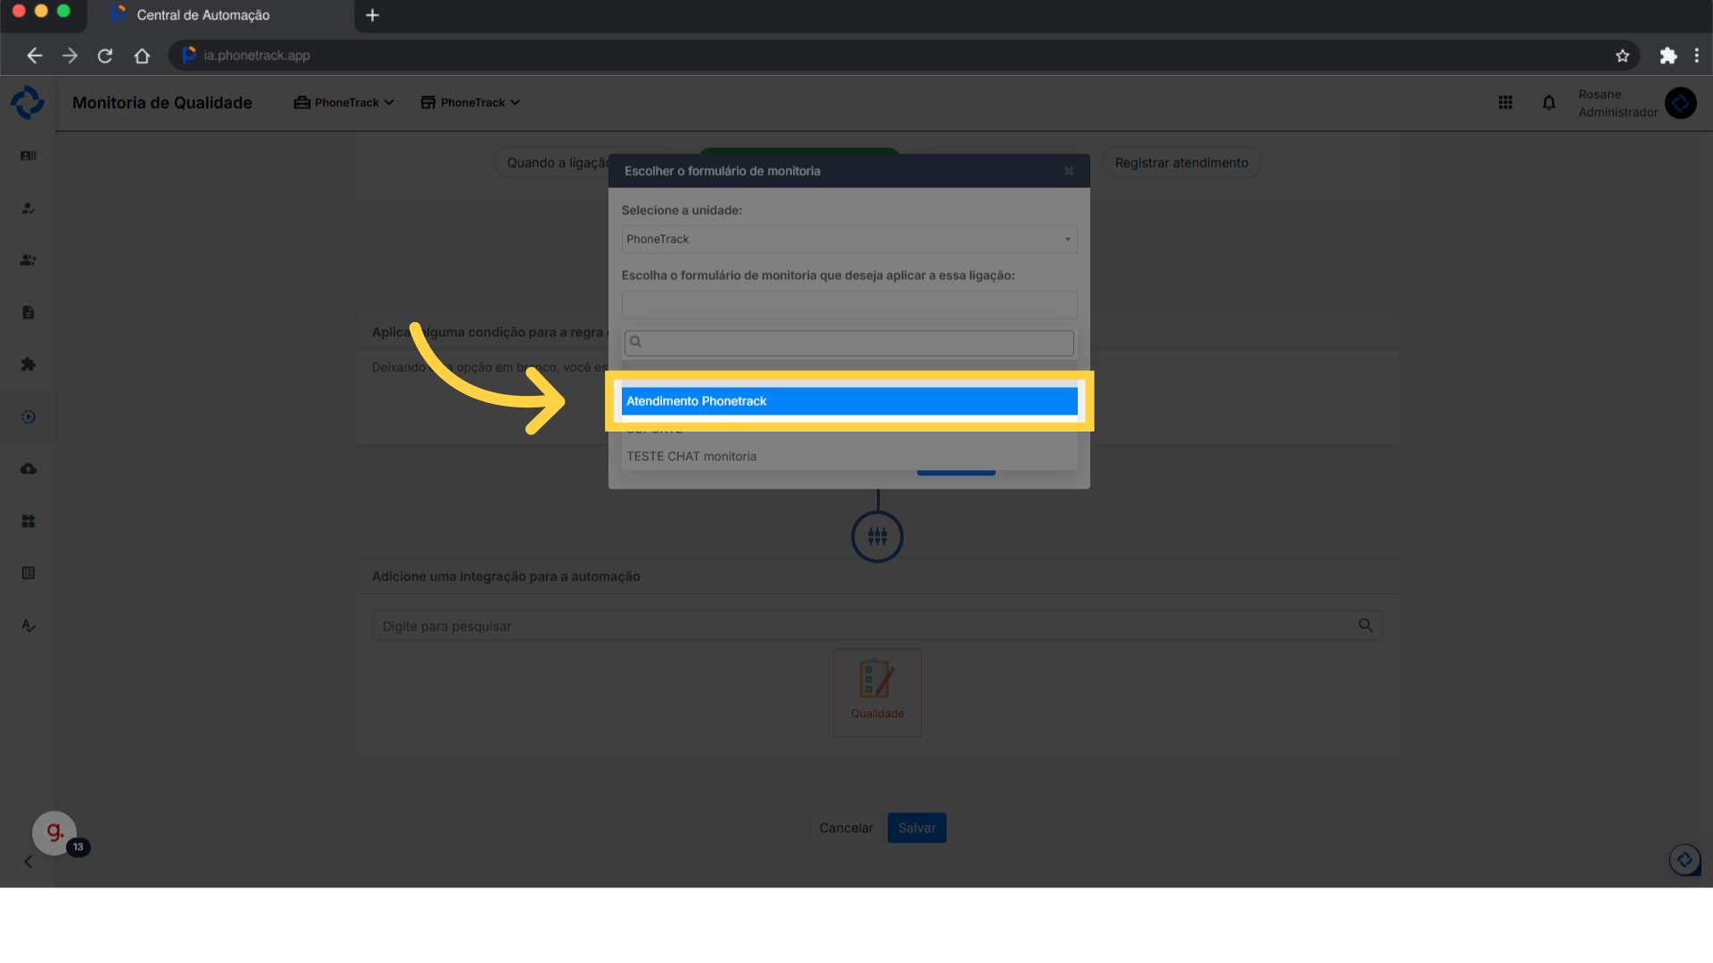This screenshot has width=1713, height=963.
Task: Bookmark this page with the star
Action: pyautogui.click(x=1622, y=55)
